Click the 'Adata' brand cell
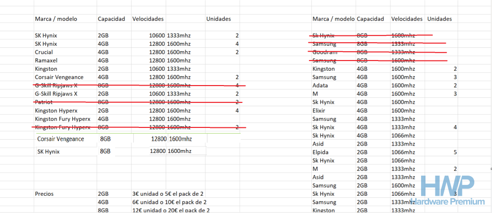The image size is (492, 213). coord(320,85)
